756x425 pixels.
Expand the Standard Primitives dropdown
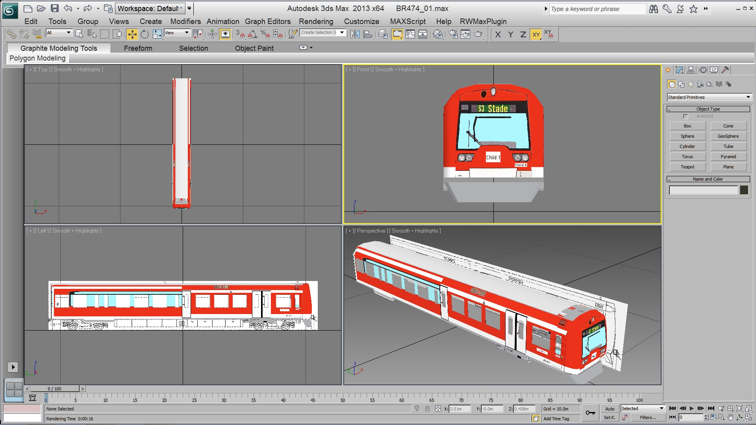tap(748, 97)
